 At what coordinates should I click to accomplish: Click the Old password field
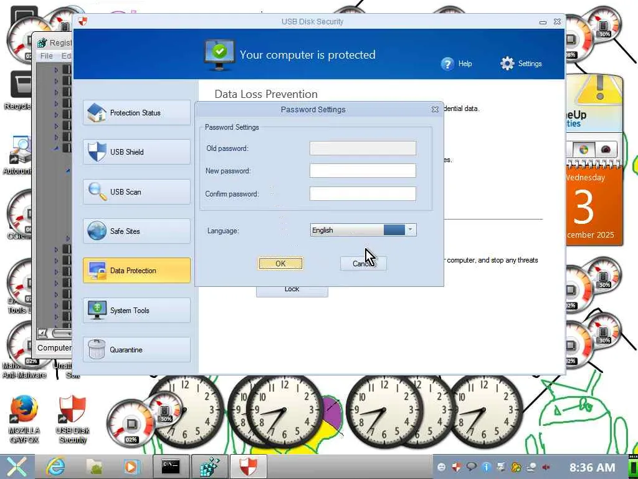(363, 148)
